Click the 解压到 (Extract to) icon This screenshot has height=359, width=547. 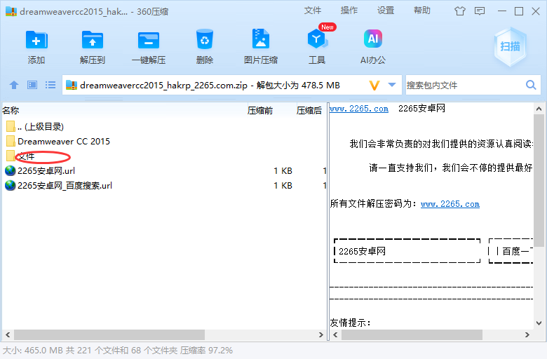tap(92, 40)
